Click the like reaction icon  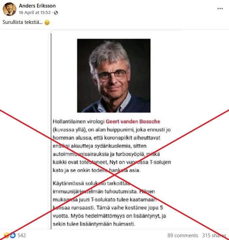tap(13, 235)
